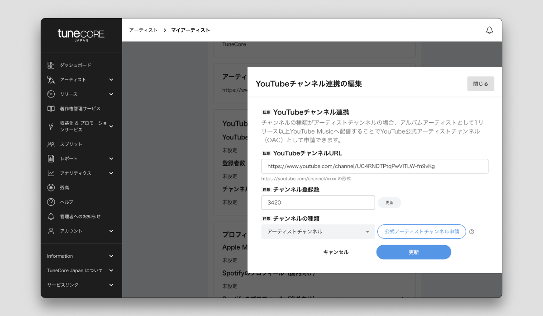Click the notification bell icon in header
Screen dimensions: 543x316
489,30
